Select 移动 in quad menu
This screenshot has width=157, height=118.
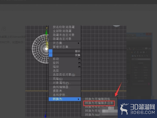(x=56, y=59)
